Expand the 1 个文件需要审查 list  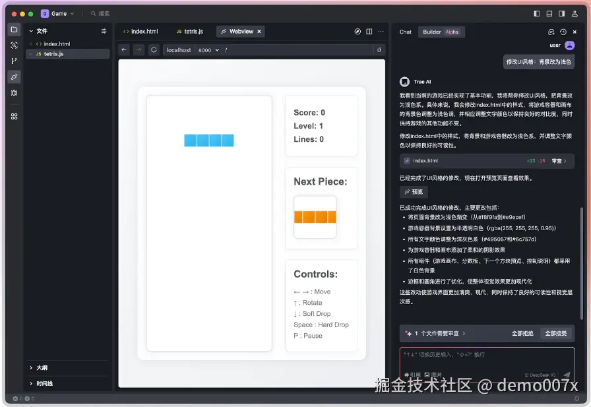(439, 333)
